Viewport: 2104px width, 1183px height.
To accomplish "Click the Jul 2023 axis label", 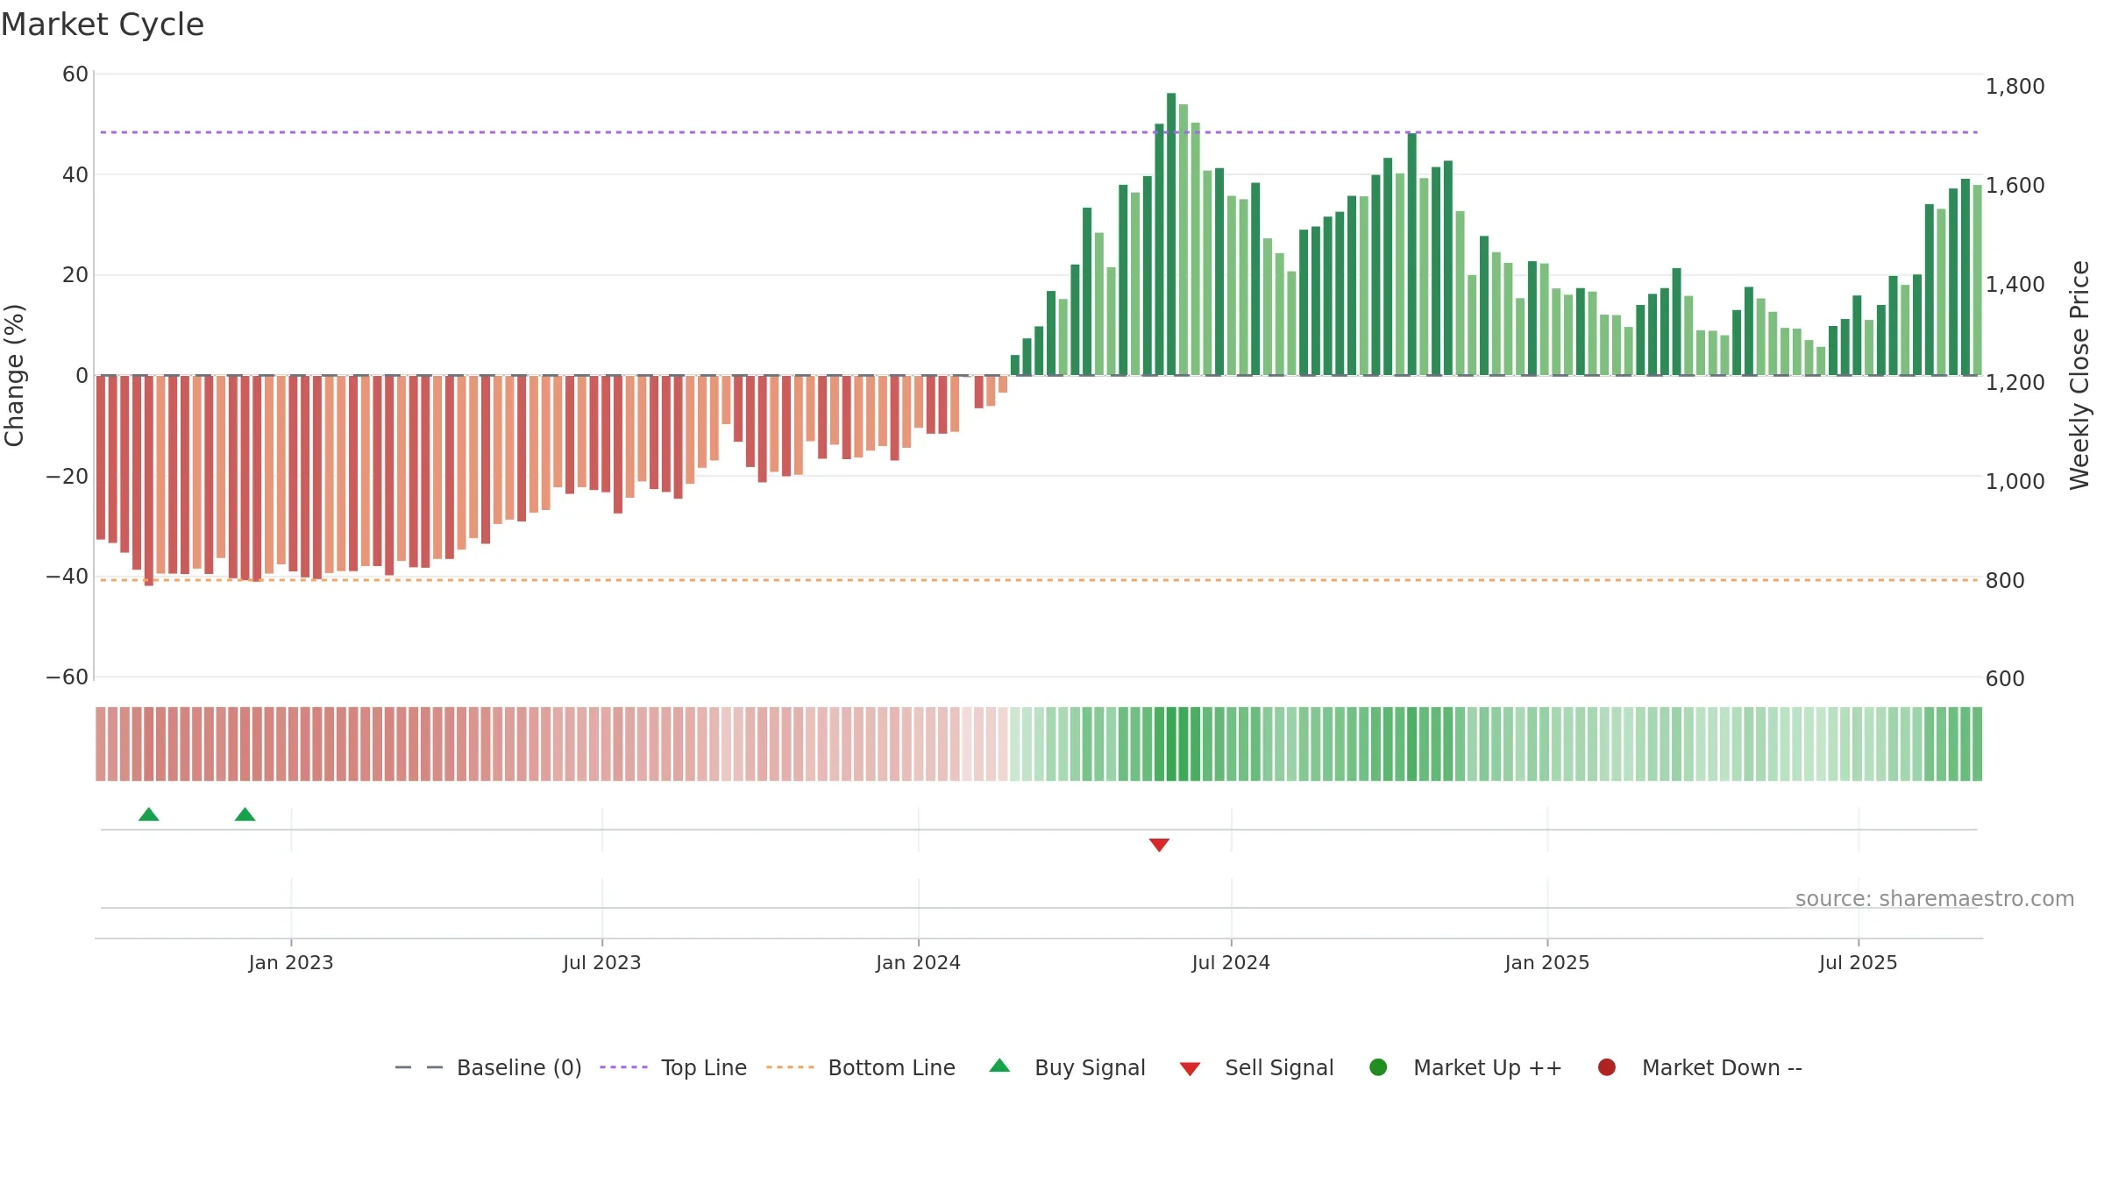I will click(x=602, y=963).
